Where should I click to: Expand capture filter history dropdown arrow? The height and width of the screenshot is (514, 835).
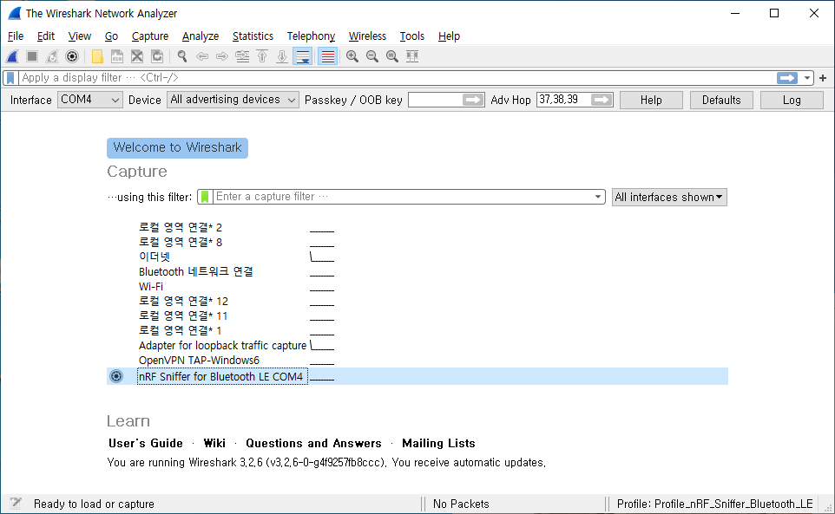tap(597, 198)
